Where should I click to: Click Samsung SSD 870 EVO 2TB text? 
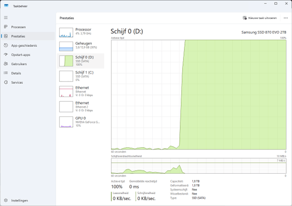(x=264, y=32)
